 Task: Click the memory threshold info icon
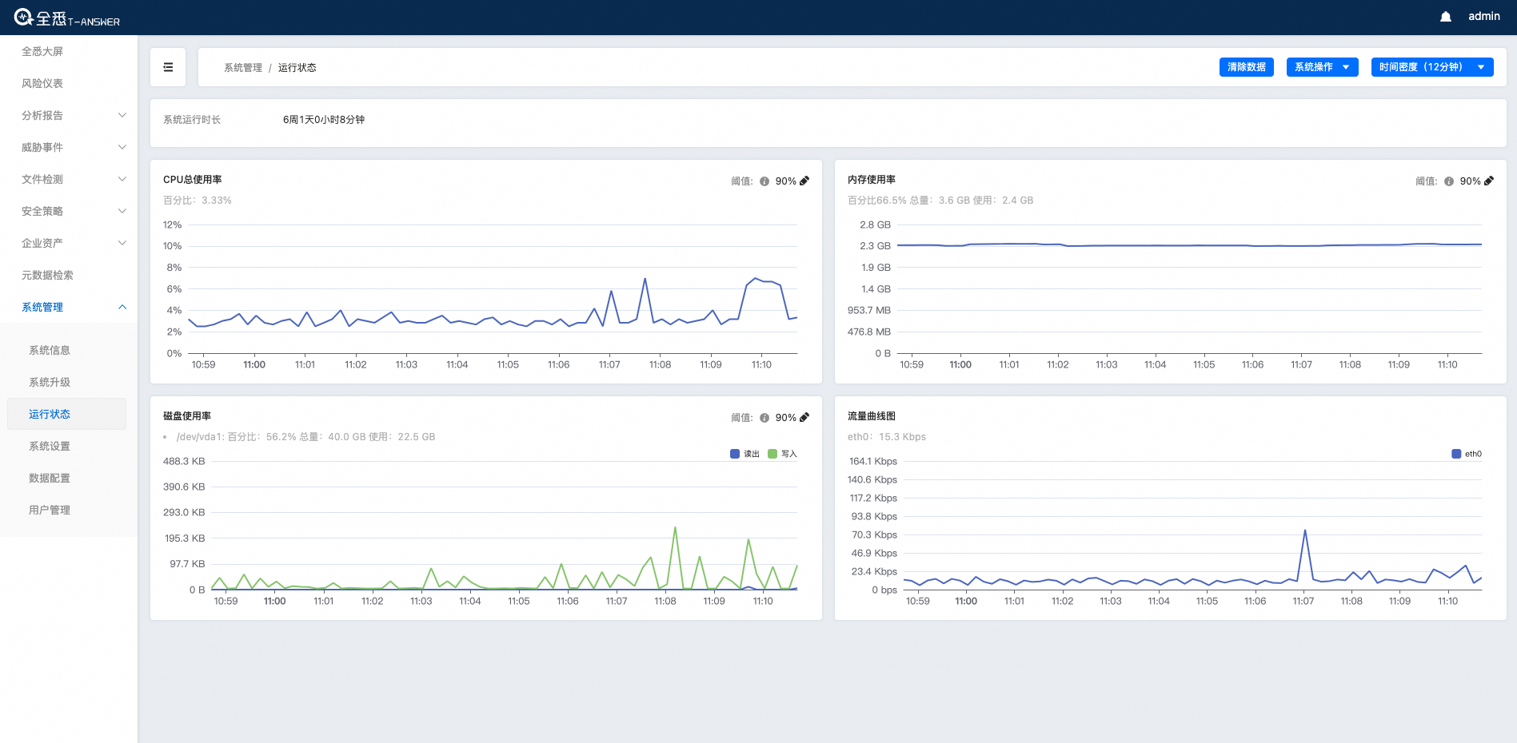pyautogui.click(x=1449, y=181)
